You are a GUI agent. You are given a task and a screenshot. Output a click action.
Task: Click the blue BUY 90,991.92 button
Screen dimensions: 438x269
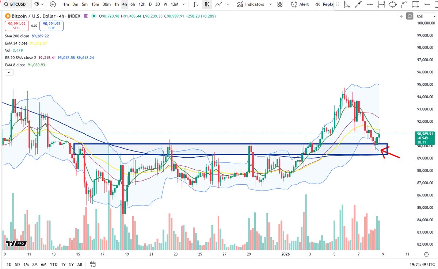click(52, 26)
